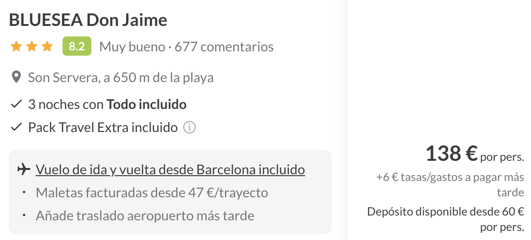Open the Vuelo de ida y vuelta link
Screen dimensions: 531x240
(x=170, y=169)
